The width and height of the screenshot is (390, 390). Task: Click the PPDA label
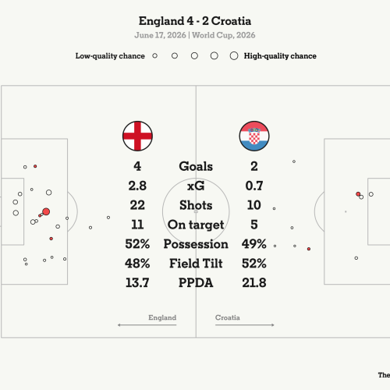point(196,283)
